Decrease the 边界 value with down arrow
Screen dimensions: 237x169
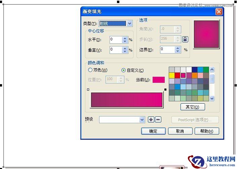pyautogui.click(x=177, y=51)
